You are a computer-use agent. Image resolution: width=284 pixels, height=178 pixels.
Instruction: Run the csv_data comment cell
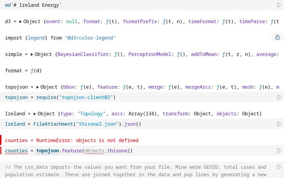coord(279,167)
